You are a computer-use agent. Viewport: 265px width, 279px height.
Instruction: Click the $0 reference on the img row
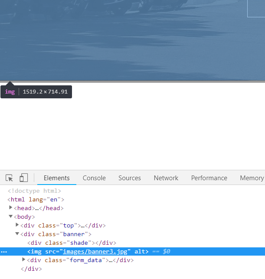(167, 251)
